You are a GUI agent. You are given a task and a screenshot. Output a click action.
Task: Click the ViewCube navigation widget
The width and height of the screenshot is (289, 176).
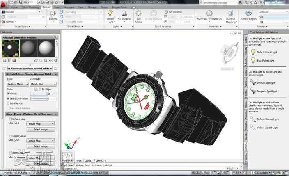[x=230, y=53]
